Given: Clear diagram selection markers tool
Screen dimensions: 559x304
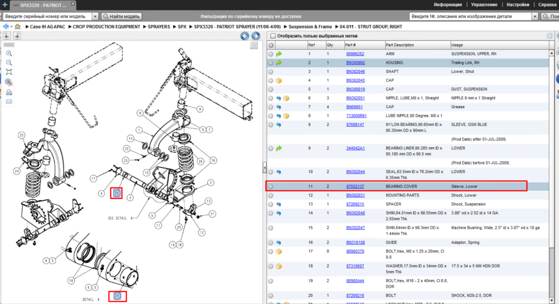Looking at the screenshot, I should (x=9, y=83).
